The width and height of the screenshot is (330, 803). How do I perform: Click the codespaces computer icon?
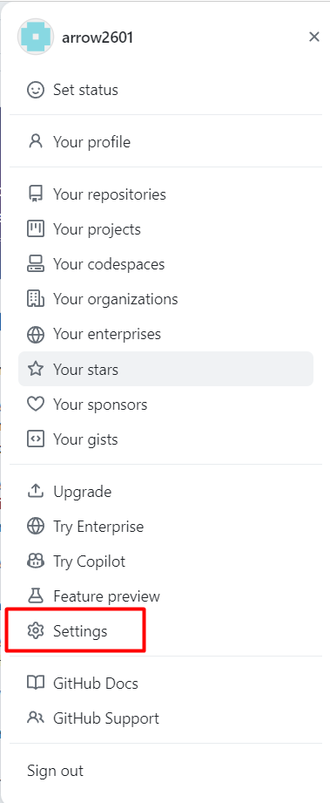coord(36,264)
